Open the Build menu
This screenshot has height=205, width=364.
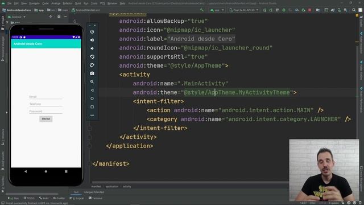78,3
